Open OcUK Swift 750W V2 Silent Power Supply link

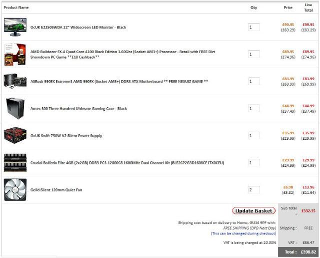(66, 136)
